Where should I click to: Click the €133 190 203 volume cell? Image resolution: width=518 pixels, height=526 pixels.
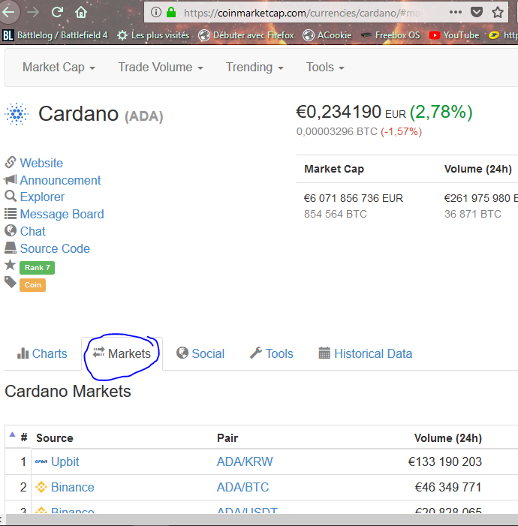pos(445,462)
